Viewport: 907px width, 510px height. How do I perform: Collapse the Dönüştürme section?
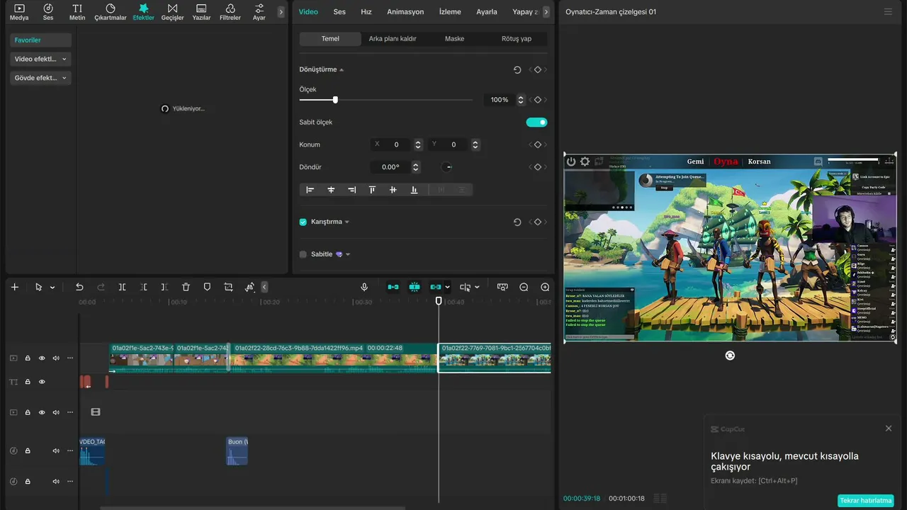342,70
